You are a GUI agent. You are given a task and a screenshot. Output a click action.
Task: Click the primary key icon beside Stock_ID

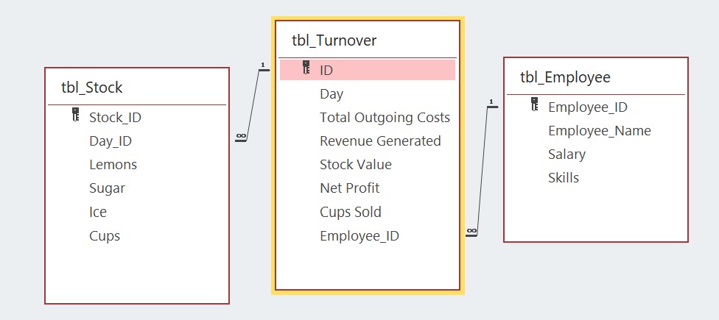coord(75,115)
